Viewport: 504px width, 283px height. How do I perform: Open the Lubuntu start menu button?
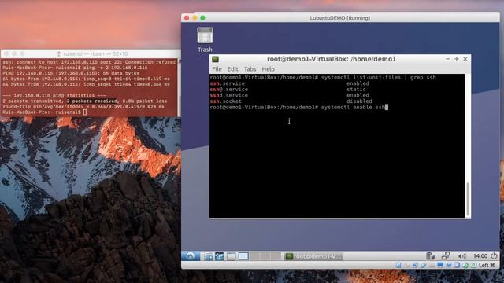(x=191, y=255)
